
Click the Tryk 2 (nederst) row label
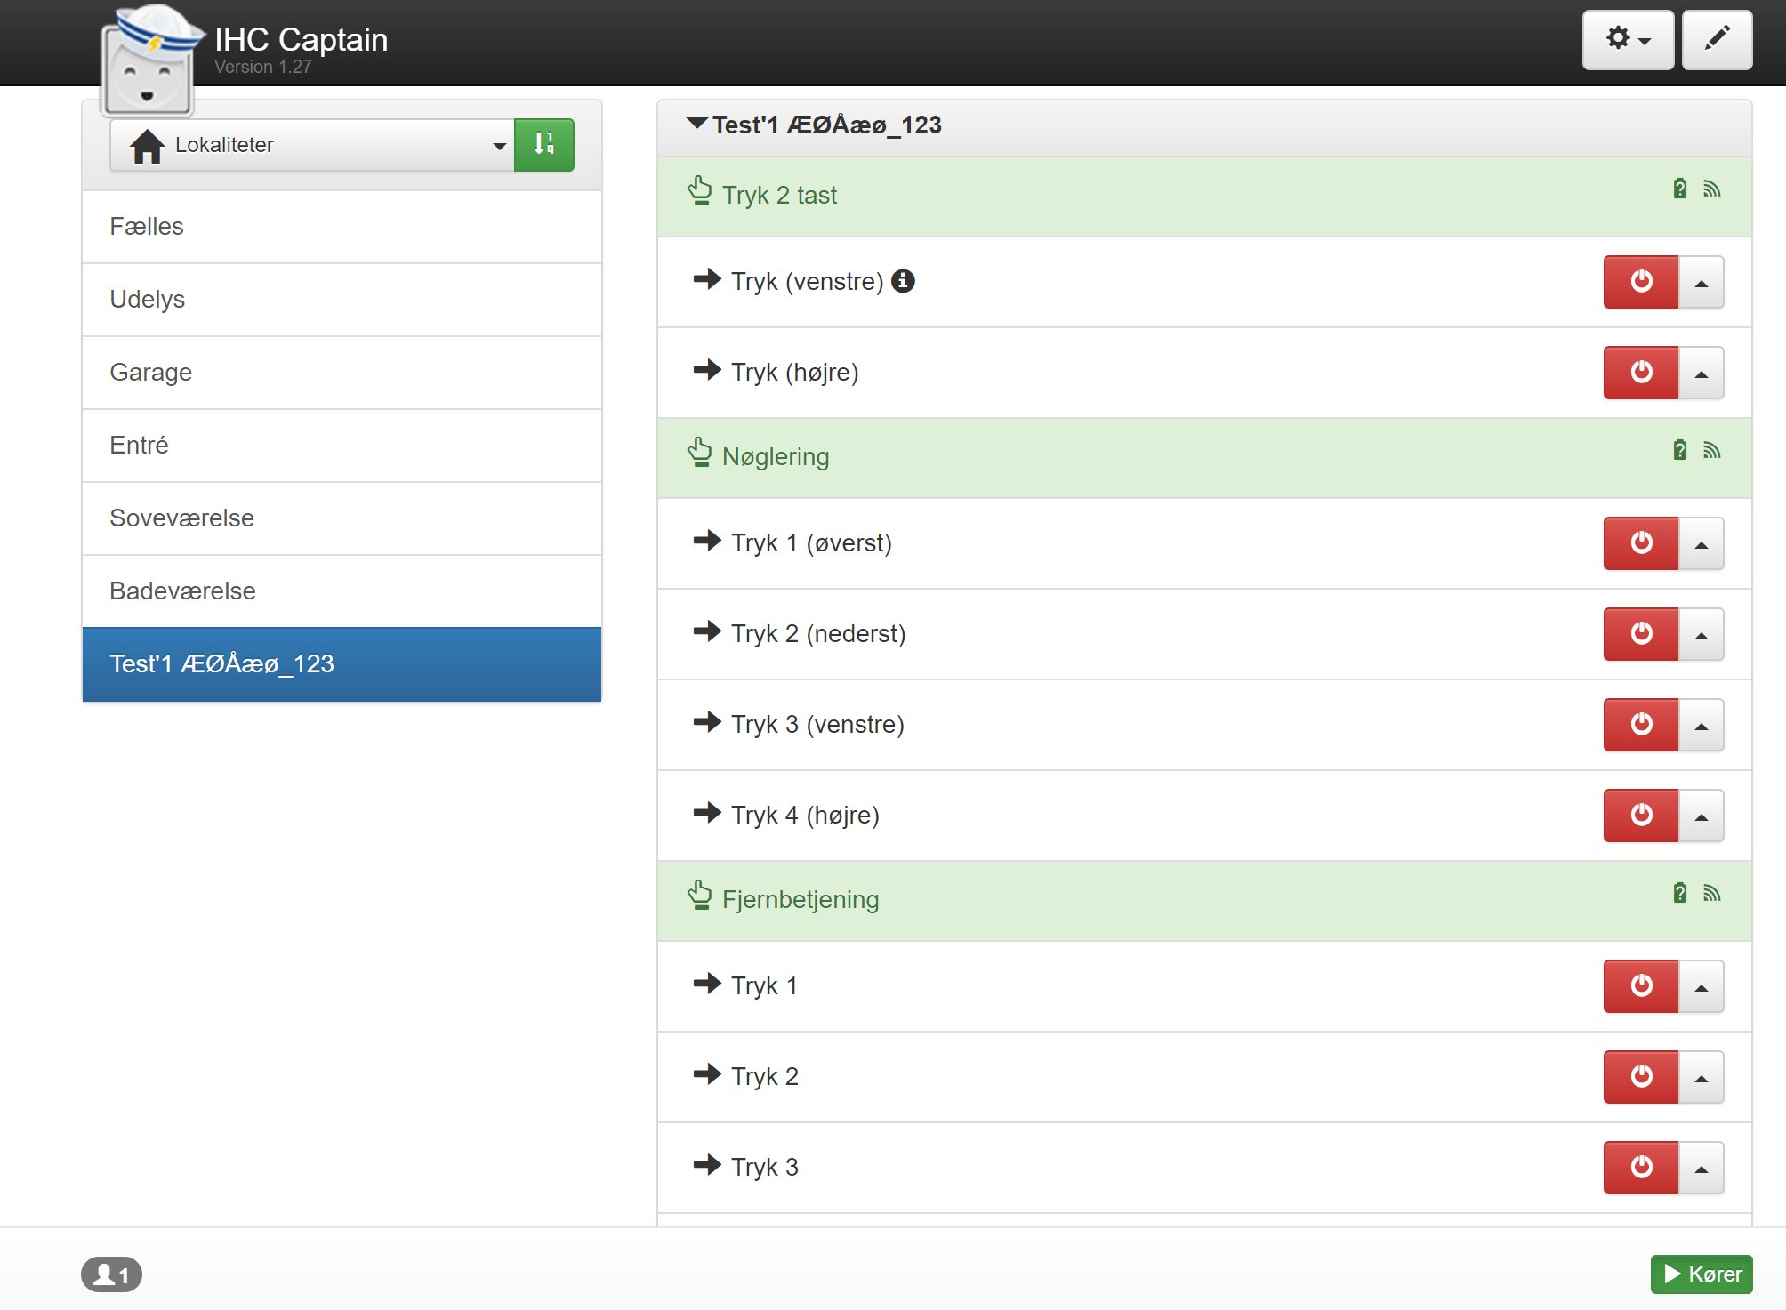(x=818, y=634)
